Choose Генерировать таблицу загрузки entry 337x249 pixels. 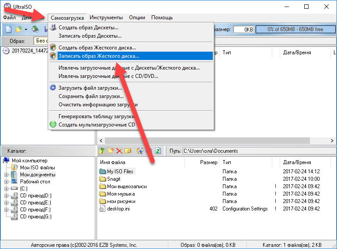click(131, 116)
